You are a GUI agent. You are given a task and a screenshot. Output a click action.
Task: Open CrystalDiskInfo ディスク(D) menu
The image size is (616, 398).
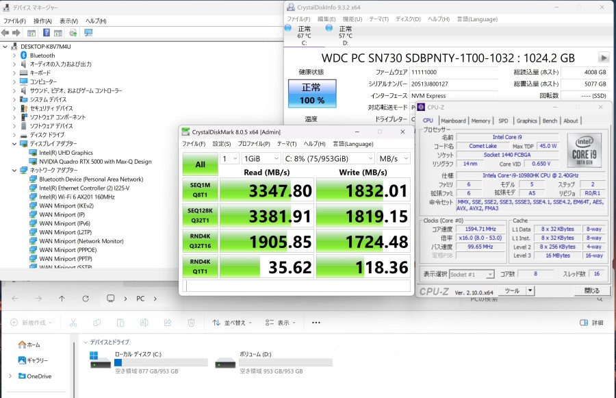point(408,19)
